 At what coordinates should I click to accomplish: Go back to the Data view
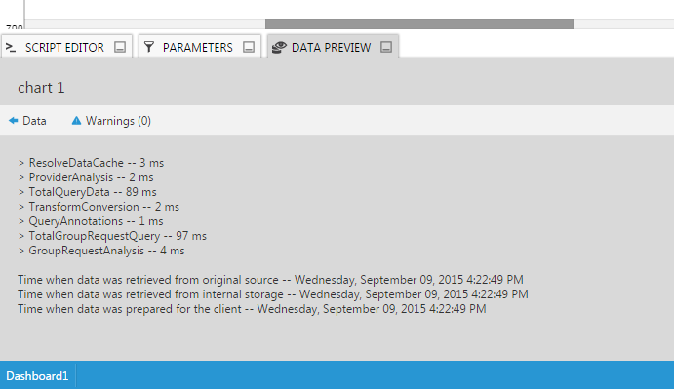[x=34, y=121]
